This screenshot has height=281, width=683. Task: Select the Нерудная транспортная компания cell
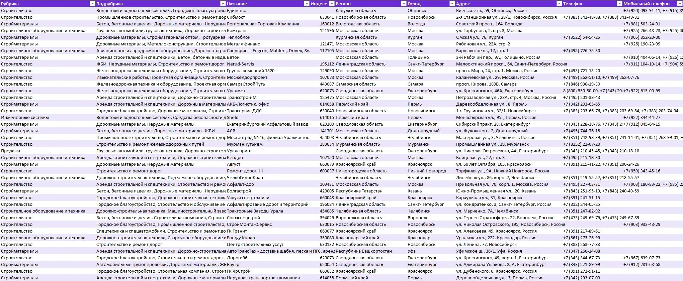(268, 278)
